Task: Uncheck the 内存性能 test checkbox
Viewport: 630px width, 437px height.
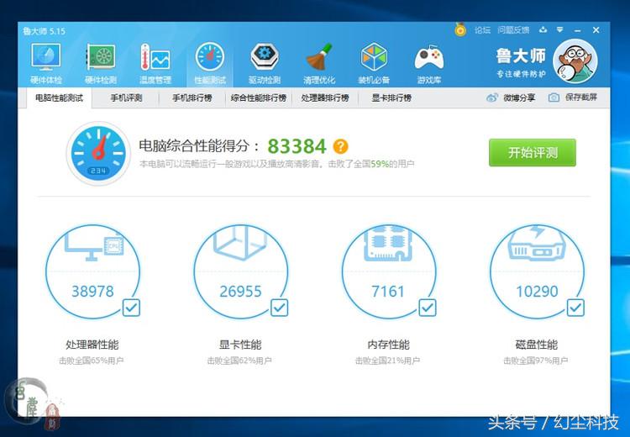Action: [428, 308]
